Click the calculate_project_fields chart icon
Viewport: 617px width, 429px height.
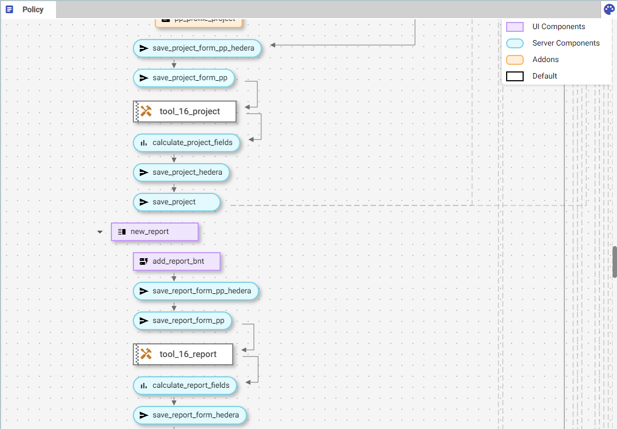[x=144, y=143]
